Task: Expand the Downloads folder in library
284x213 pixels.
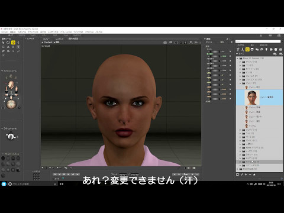Action: click(237, 169)
